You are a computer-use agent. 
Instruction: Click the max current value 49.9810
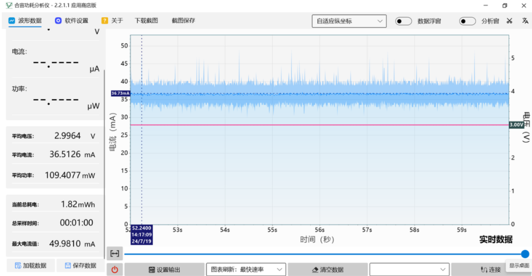(x=65, y=243)
